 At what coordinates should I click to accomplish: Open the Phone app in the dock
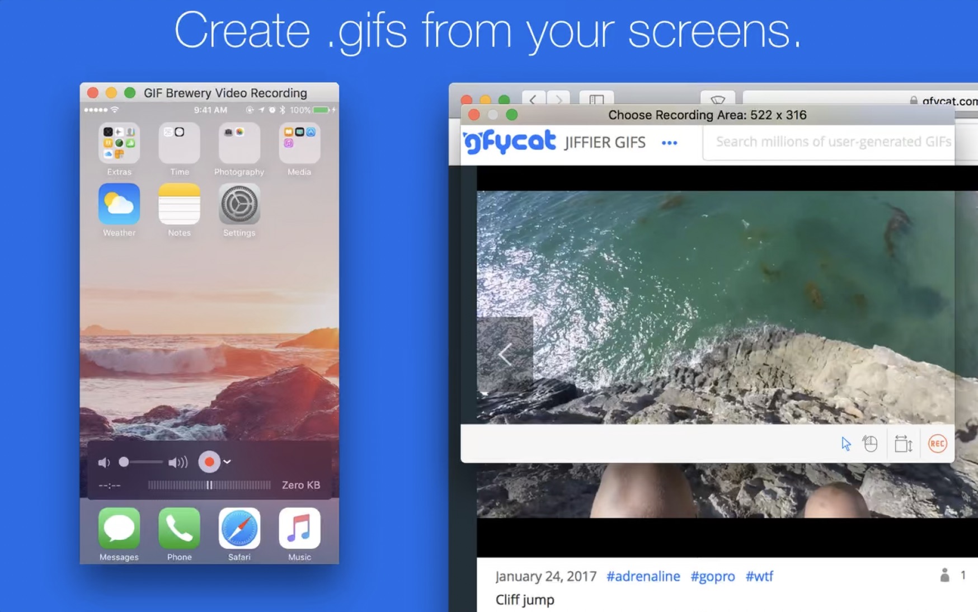point(179,529)
